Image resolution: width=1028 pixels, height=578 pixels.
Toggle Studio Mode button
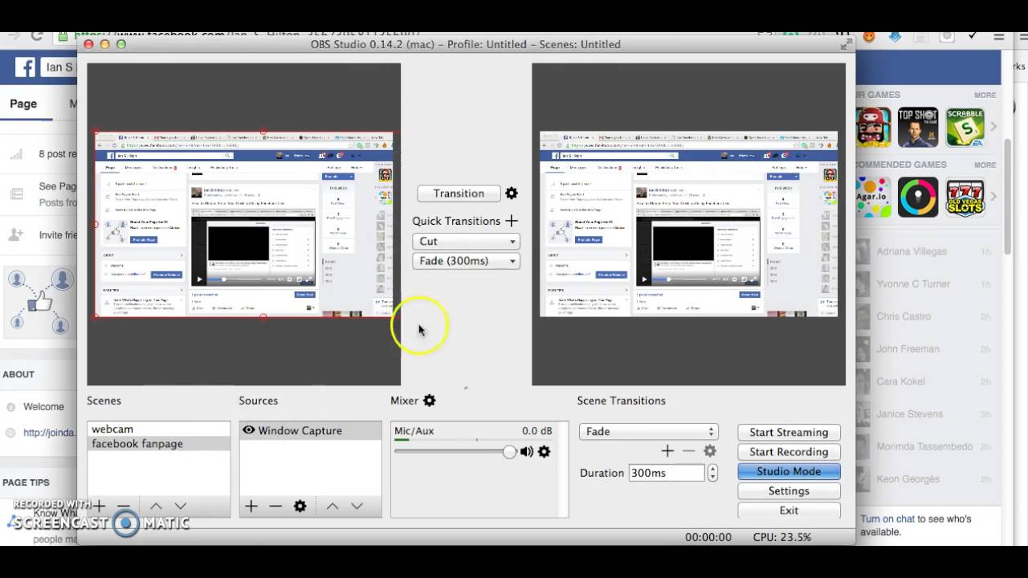click(789, 471)
